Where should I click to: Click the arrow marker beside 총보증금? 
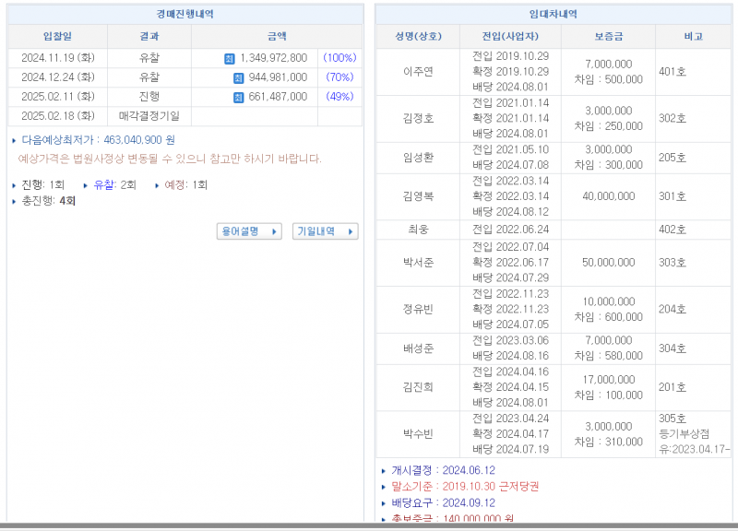[384, 517]
